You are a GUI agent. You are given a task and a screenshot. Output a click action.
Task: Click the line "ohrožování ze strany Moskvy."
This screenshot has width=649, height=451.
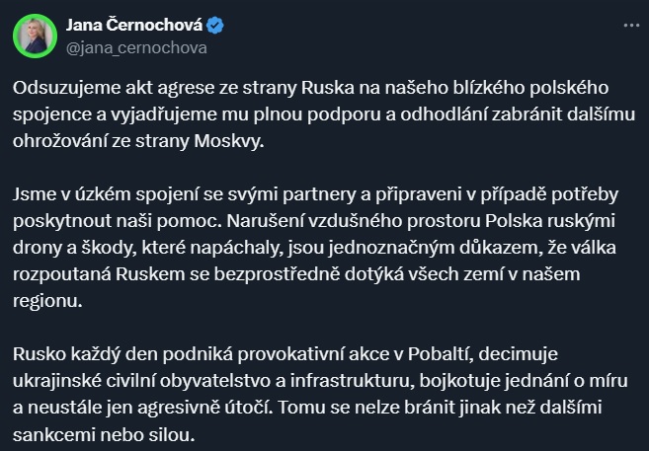(x=138, y=141)
